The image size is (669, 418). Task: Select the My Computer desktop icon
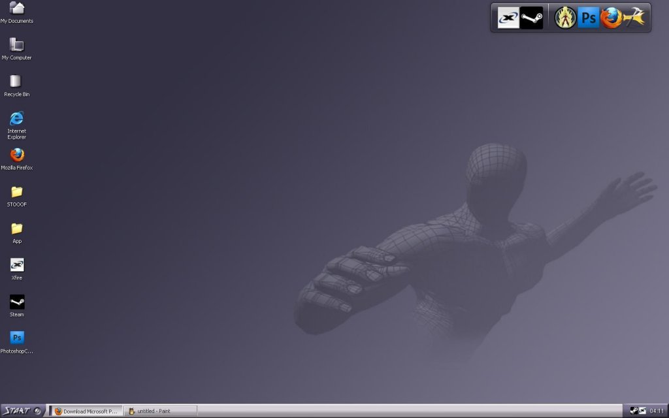(x=16, y=48)
